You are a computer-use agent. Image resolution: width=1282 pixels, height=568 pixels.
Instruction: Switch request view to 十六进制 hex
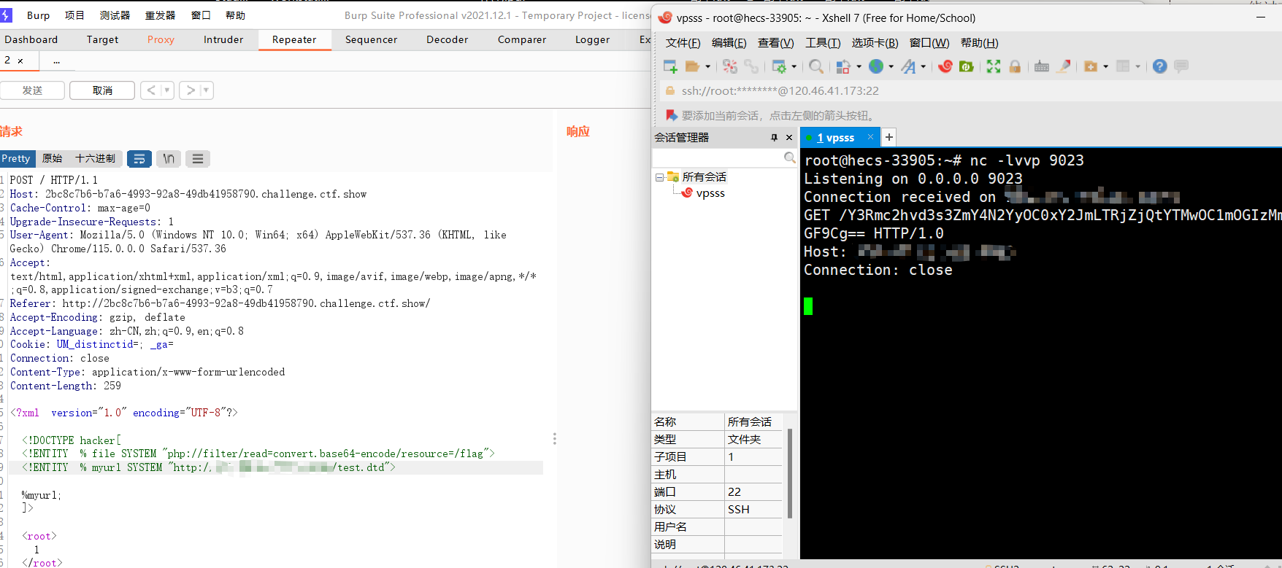(95, 159)
